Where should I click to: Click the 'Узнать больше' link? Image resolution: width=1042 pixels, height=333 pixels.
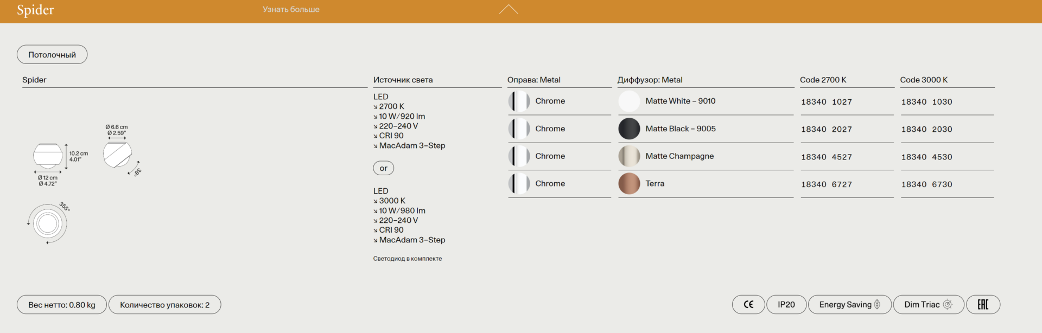click(291, 9)
